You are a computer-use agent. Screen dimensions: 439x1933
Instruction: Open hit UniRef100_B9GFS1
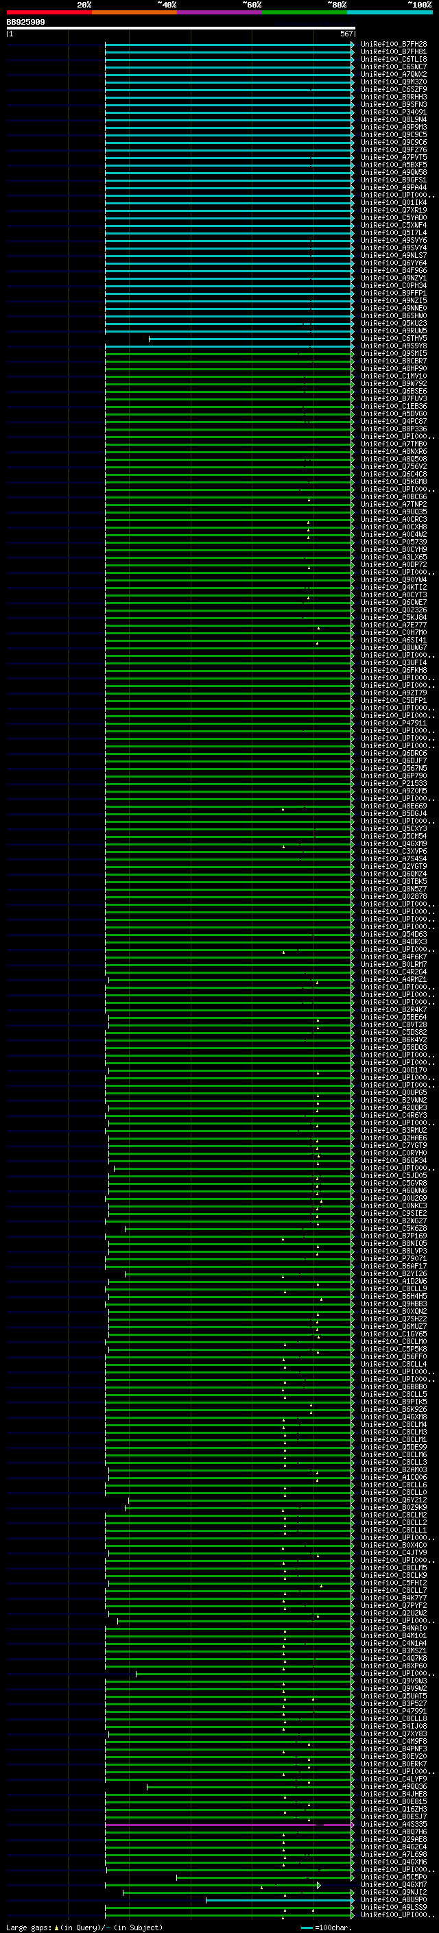[x=393, y=180]
